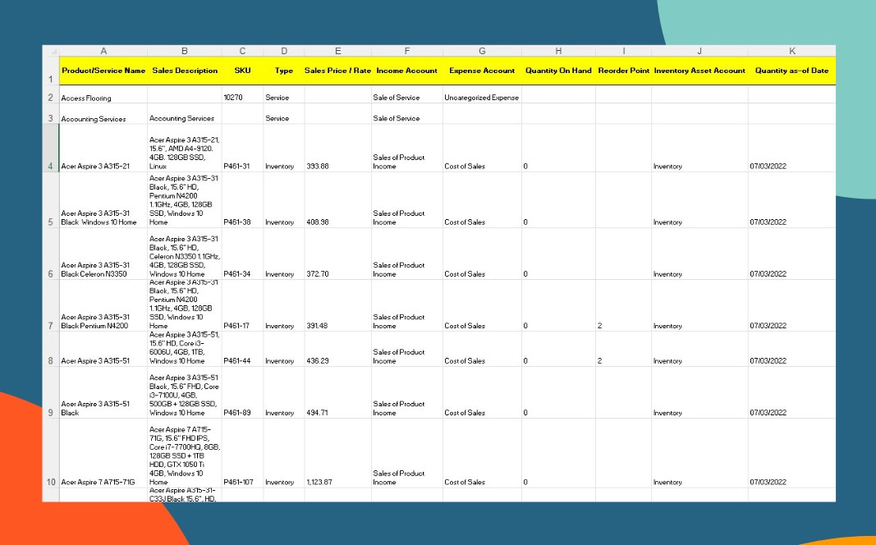Select the SKU cell 10270
The width and height of the screenshot is (876, 545).
[x=242, y=94]
